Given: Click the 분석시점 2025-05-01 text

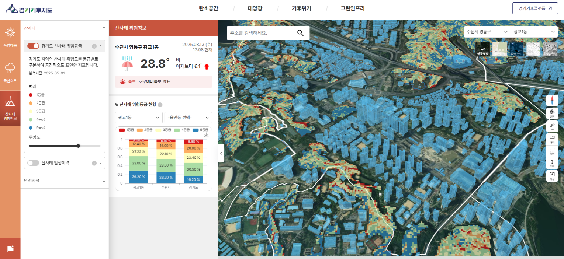Looking at the screenshot, I should 47,73.
